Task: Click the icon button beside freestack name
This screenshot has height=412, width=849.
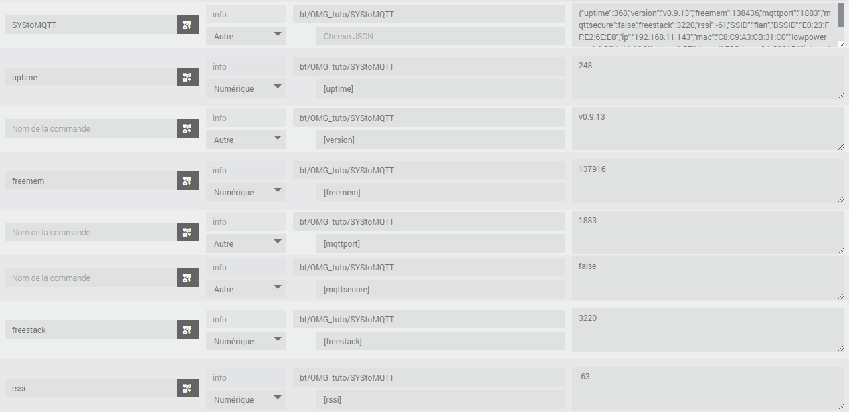Action: (188, 330)
